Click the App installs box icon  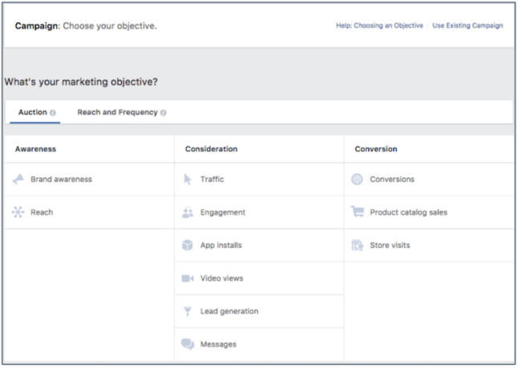point(188,246)
